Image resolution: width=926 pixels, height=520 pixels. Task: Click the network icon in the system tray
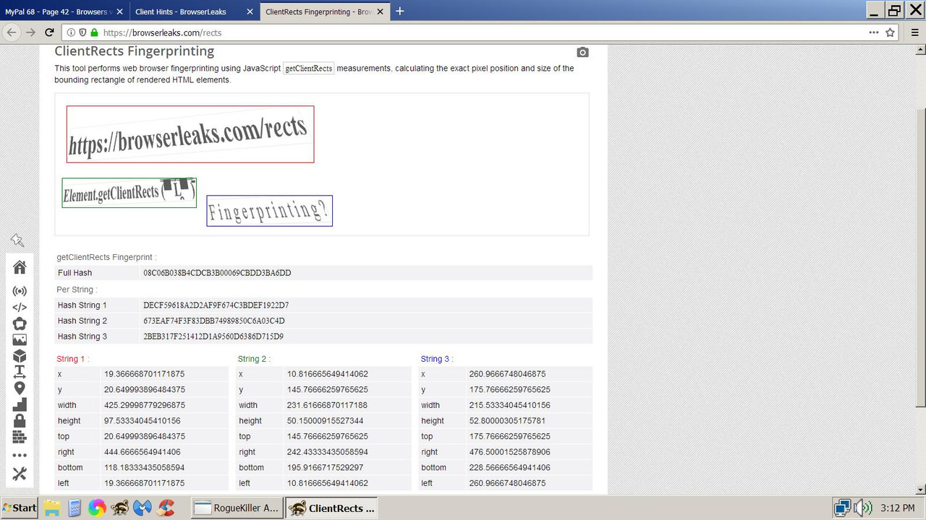click(x=843, y=508)
